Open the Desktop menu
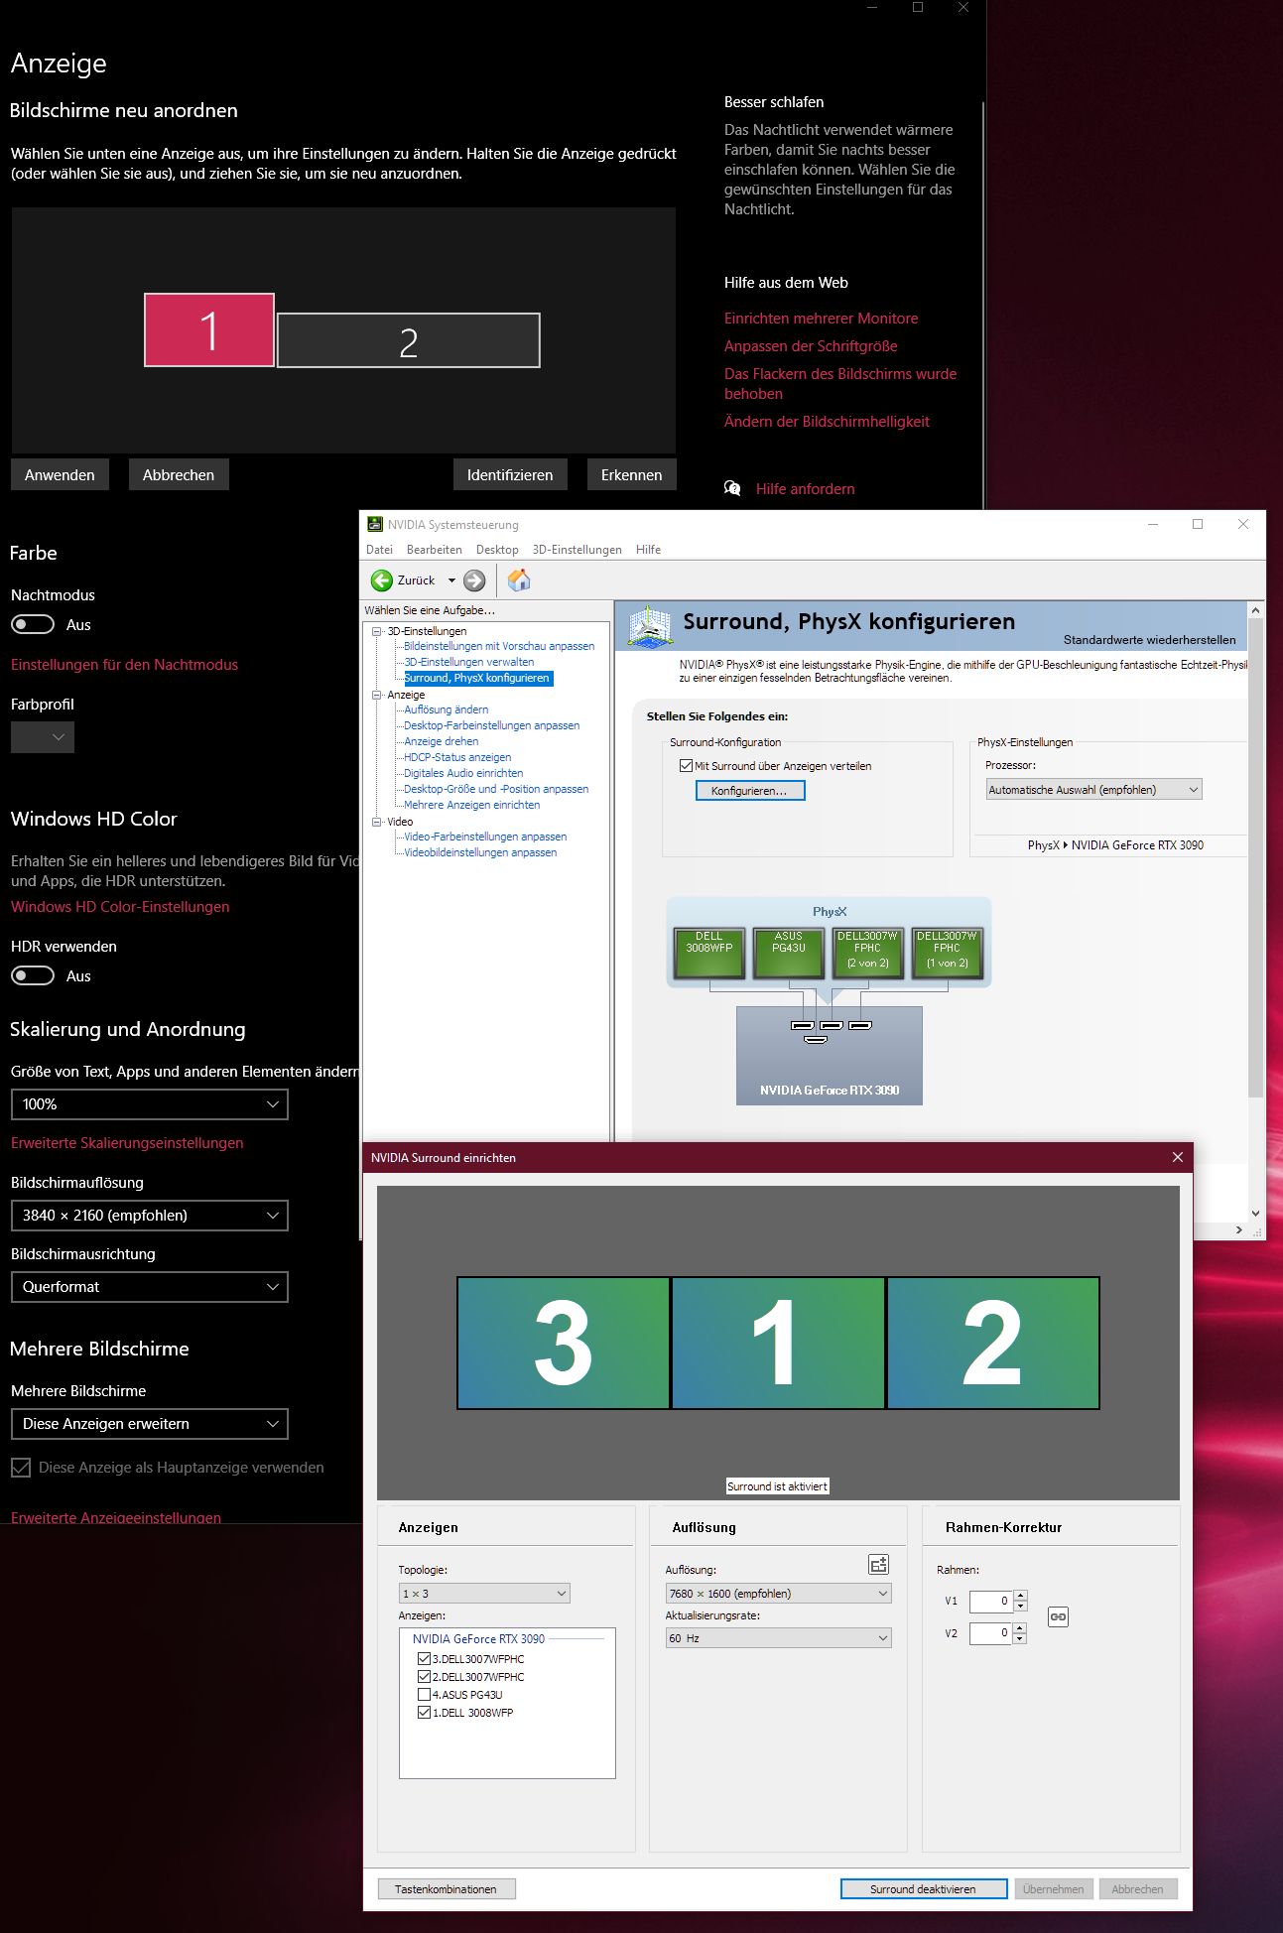This screenshot has height=1933, width=1283. coord(497,550)
